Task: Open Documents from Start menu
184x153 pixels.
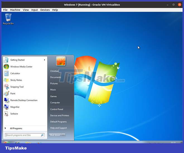Action: point(55,77)
